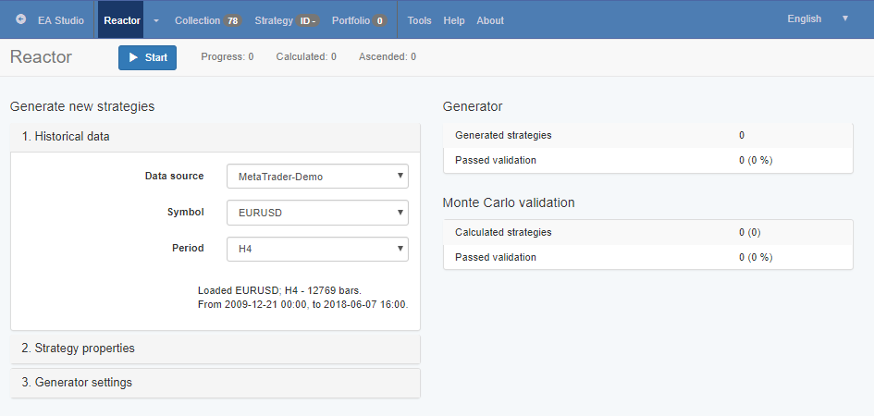The height and width of the screenshot is (416, 874).
Task: Switch to the Reactor tab
Action: (x=122, y=20)
